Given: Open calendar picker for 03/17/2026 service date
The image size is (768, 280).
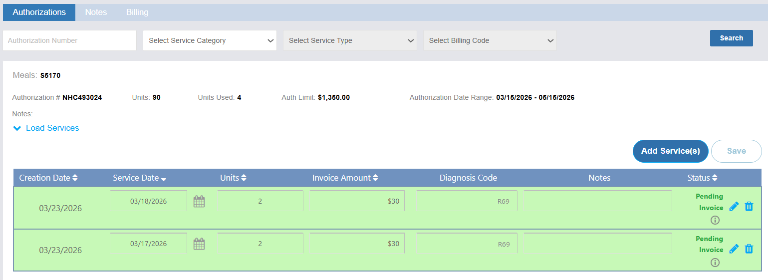Looking at the screenshot, I should 199,244.
